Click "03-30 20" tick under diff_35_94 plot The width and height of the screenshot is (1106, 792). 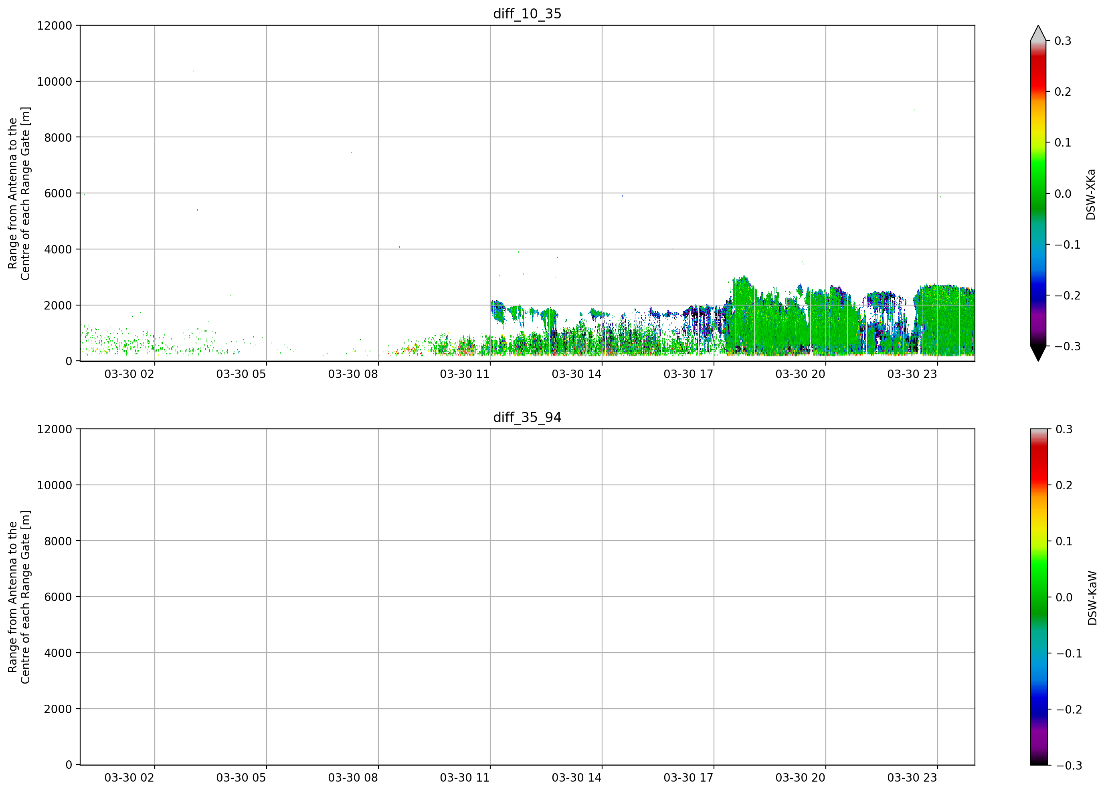(x=801, y=778)
